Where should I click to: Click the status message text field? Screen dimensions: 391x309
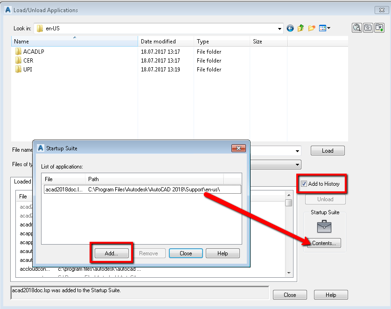(x=140, y=293)
